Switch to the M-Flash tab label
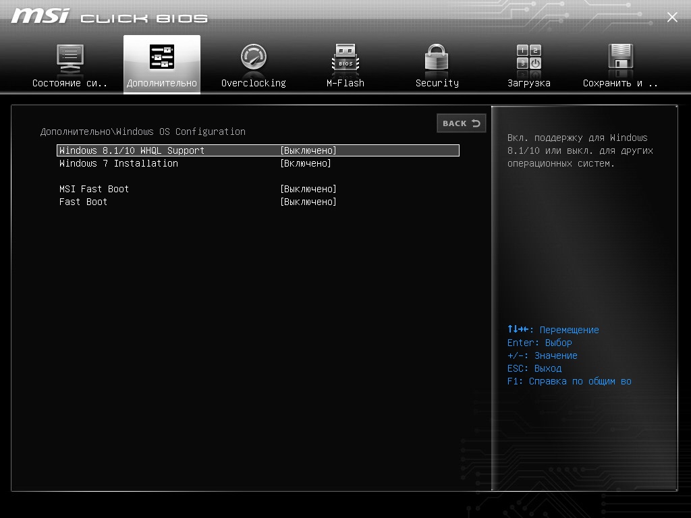The height and width of the screenshot is (518, 691). coord(345,83)
